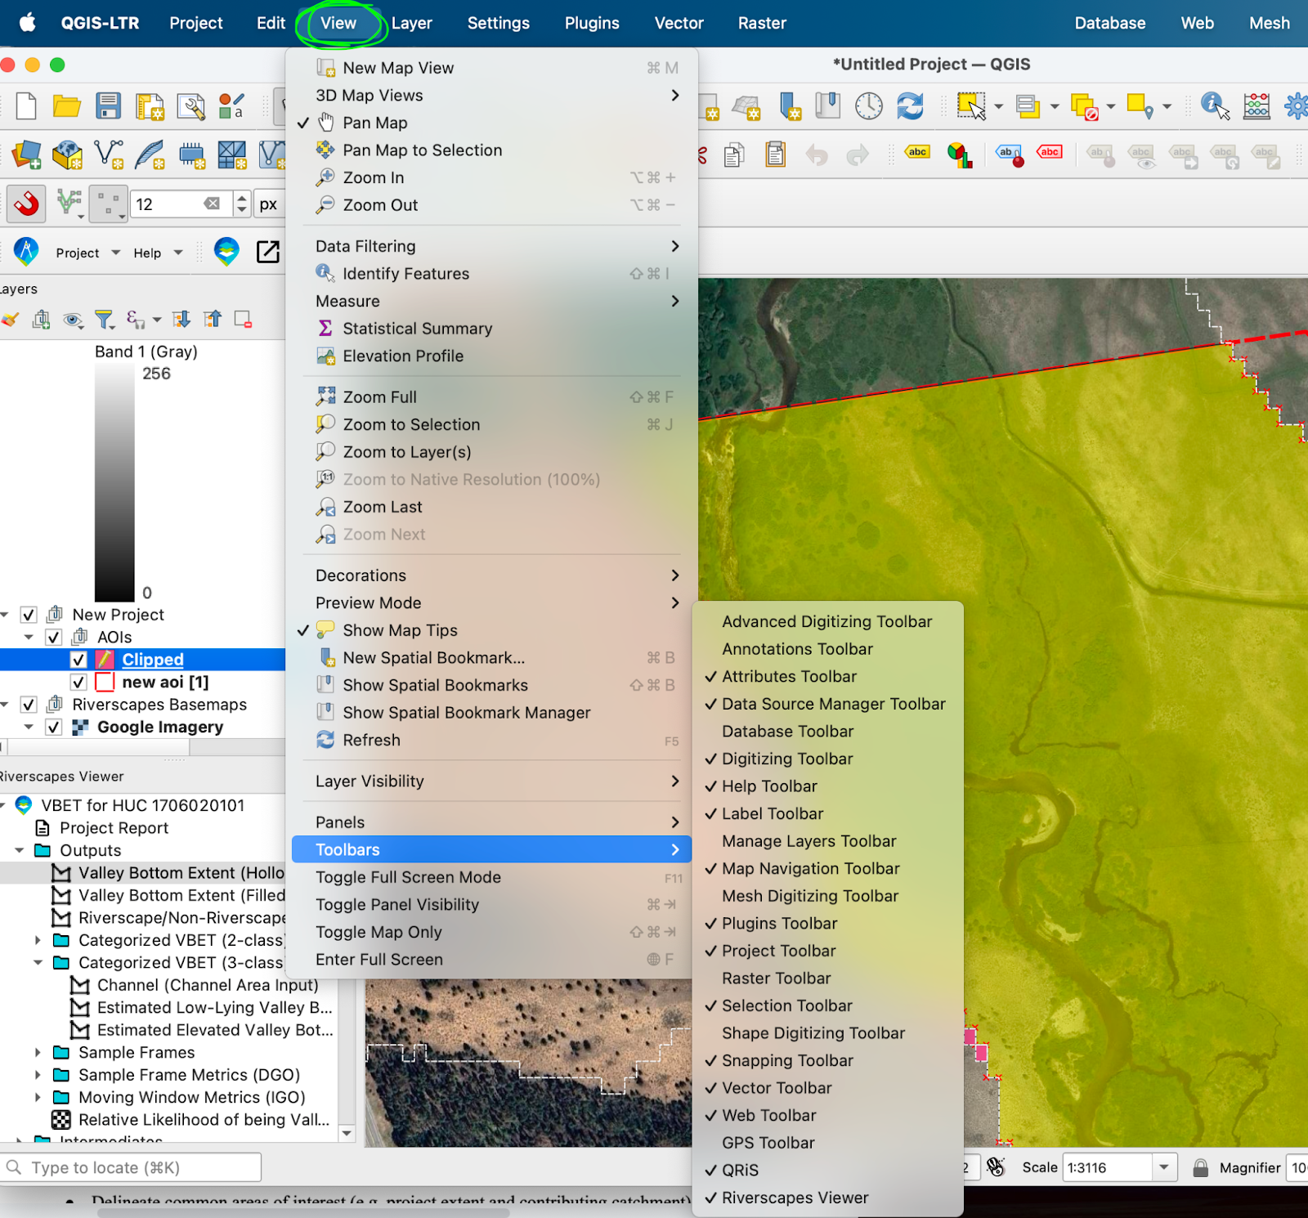This screenshot has width=1308, height=1218.
Task: Expand the Categorized VBET (2-class) folder
Action: 38,940
